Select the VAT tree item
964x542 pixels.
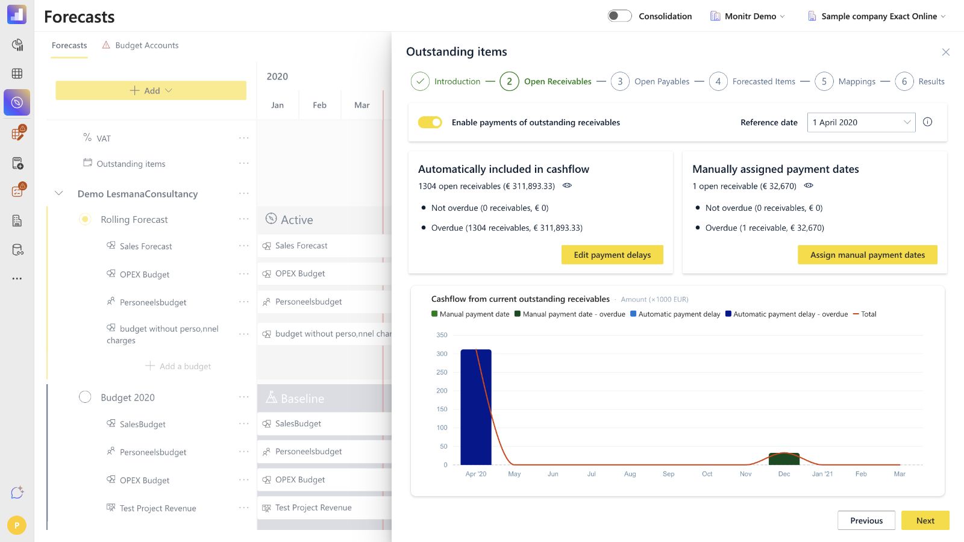click(104, 139)
